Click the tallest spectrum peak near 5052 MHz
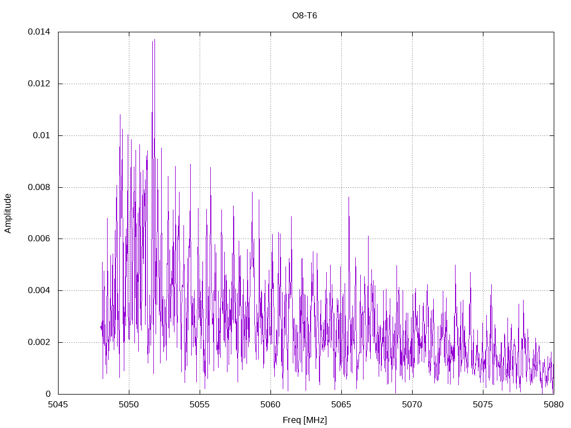Viewport: 571px width, 428px height. click(x=154, y=40)
